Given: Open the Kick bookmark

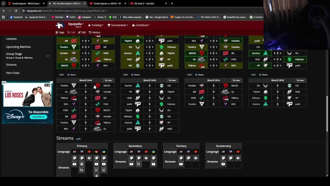Looking at the screenshot, I should 113,17.
